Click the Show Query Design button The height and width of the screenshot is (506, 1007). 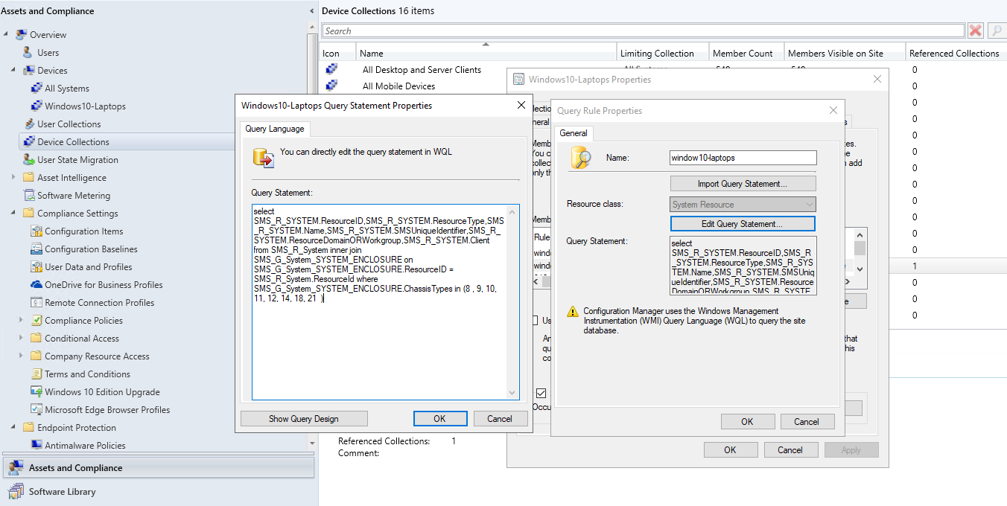(303, 418)
